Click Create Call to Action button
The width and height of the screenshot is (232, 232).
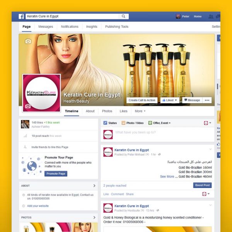(x=142, y=100)
